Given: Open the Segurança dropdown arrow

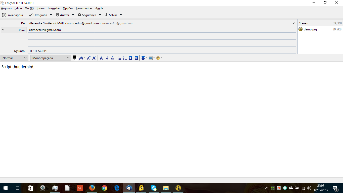Looking at the screenshot, I should [x=100, y=15].
